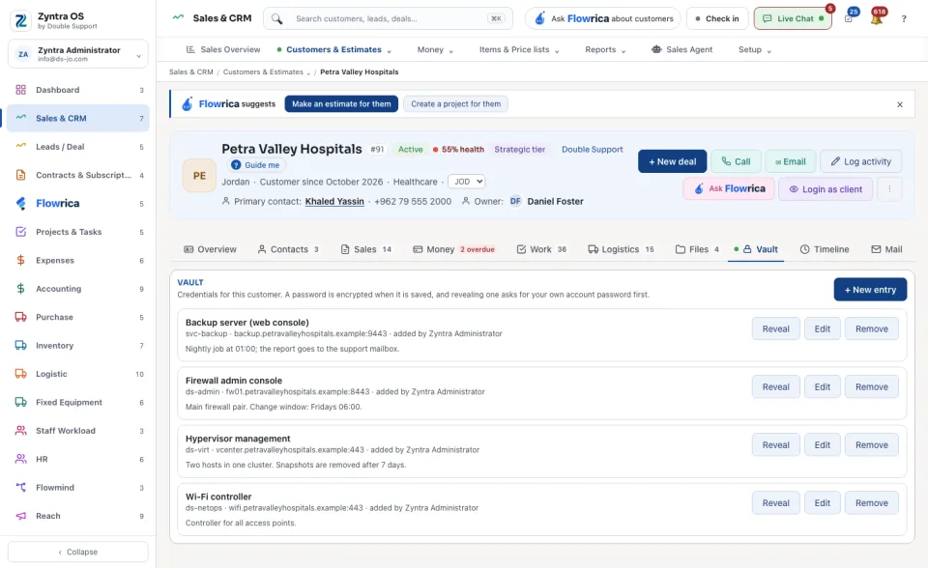This screenshot has height=568, width=928.
Task: Expand the Reports top menu
Action: click(x=605, y=49)
